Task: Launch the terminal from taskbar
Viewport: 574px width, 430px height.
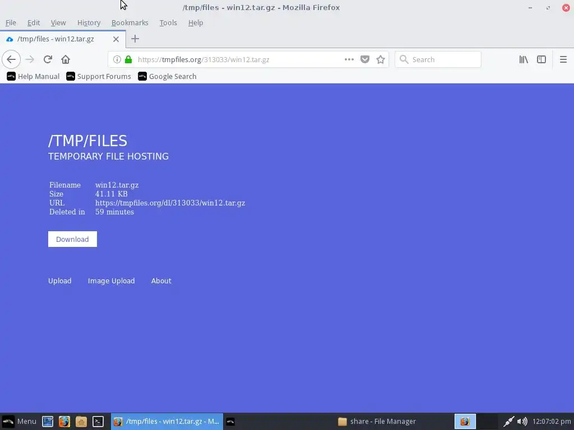Action: tap(98, 422)
